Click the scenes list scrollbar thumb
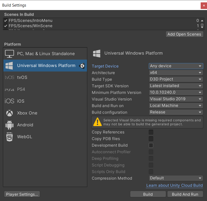The image size is (207, 201). click(202, 25)
